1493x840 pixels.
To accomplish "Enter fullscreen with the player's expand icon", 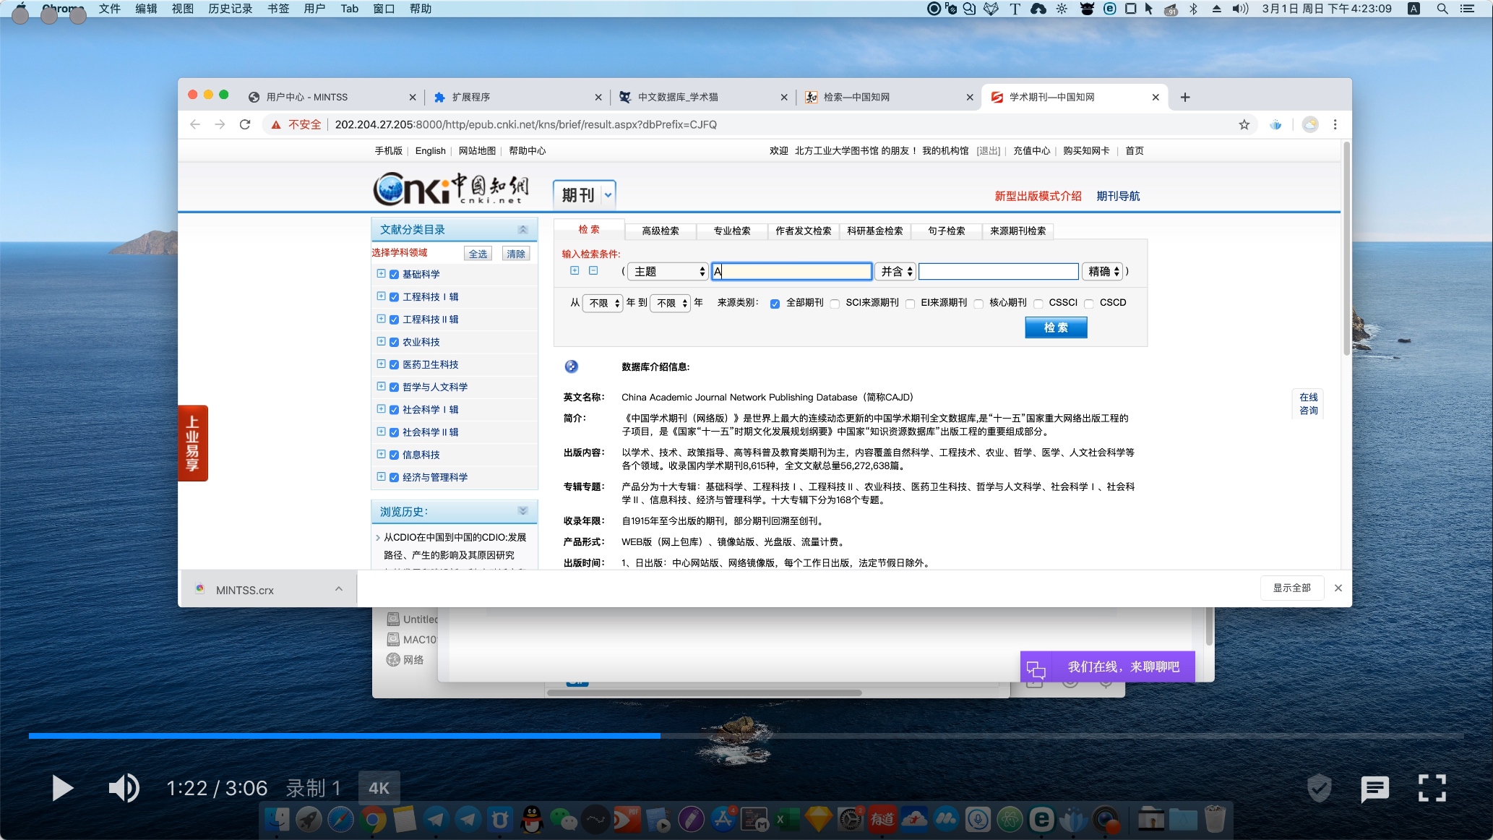I will [1432, 787].
